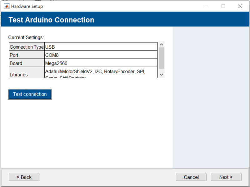Select the Mega2560 board value
This screenshot has height=187, width=250.
[101, 63]
